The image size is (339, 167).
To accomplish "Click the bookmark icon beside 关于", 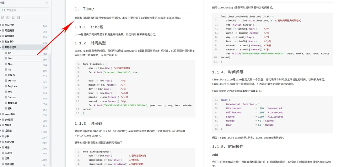I will (x=3, y=159).
